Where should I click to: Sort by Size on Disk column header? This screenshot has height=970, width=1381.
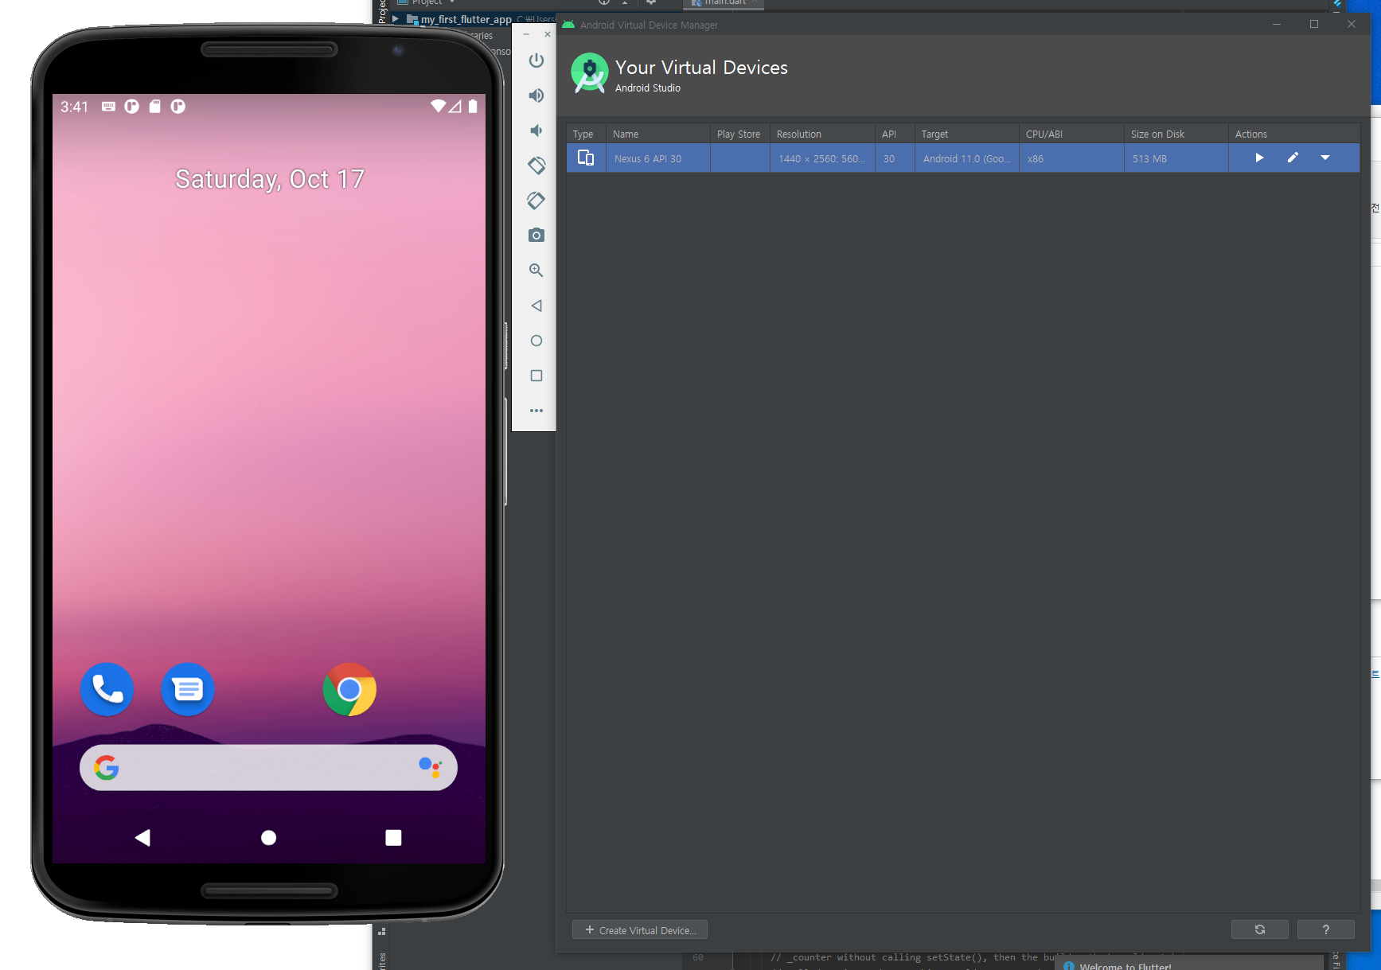[1176, 134]
